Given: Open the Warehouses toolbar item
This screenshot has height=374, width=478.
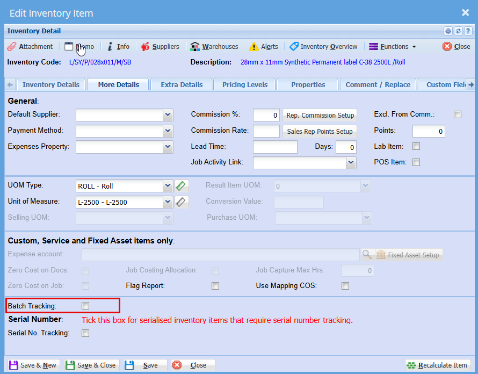Looking at the screenshot, I should pyautogui.click(x=214, y=47).
